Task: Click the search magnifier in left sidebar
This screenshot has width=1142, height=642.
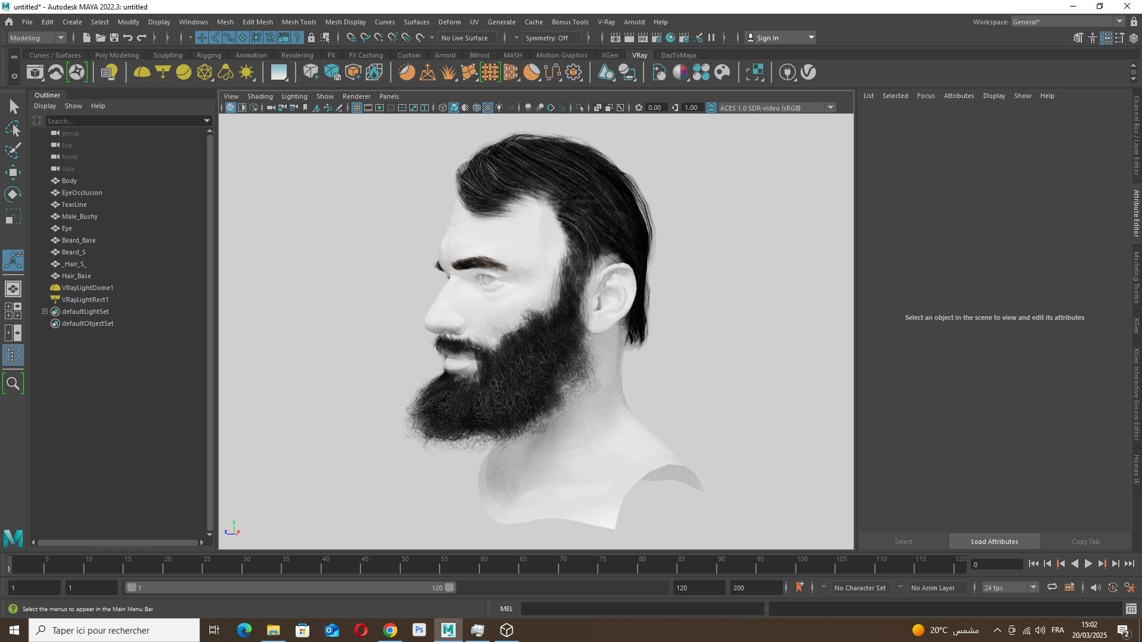Action: [x=13, y=383]
